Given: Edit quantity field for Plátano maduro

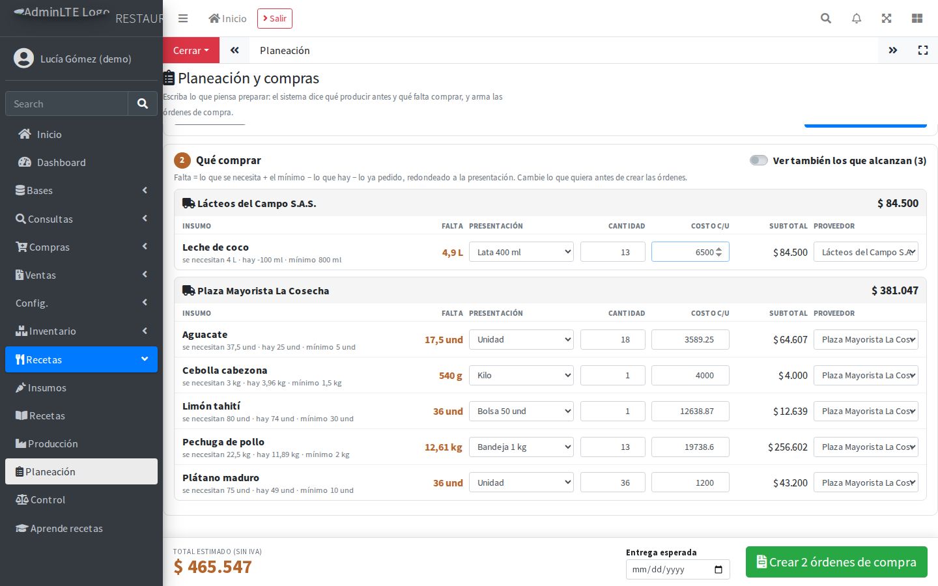Looking at the screenshot, I should click(x=613, y=482).
